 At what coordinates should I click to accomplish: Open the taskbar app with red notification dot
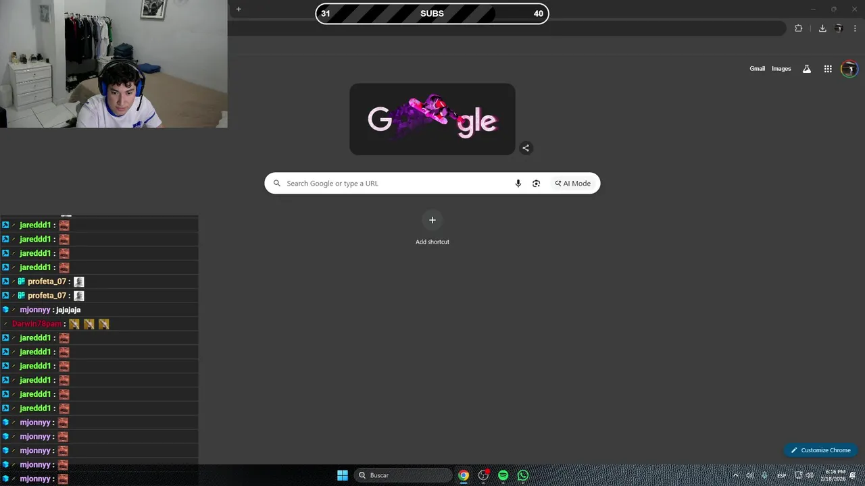click(483, 475)
